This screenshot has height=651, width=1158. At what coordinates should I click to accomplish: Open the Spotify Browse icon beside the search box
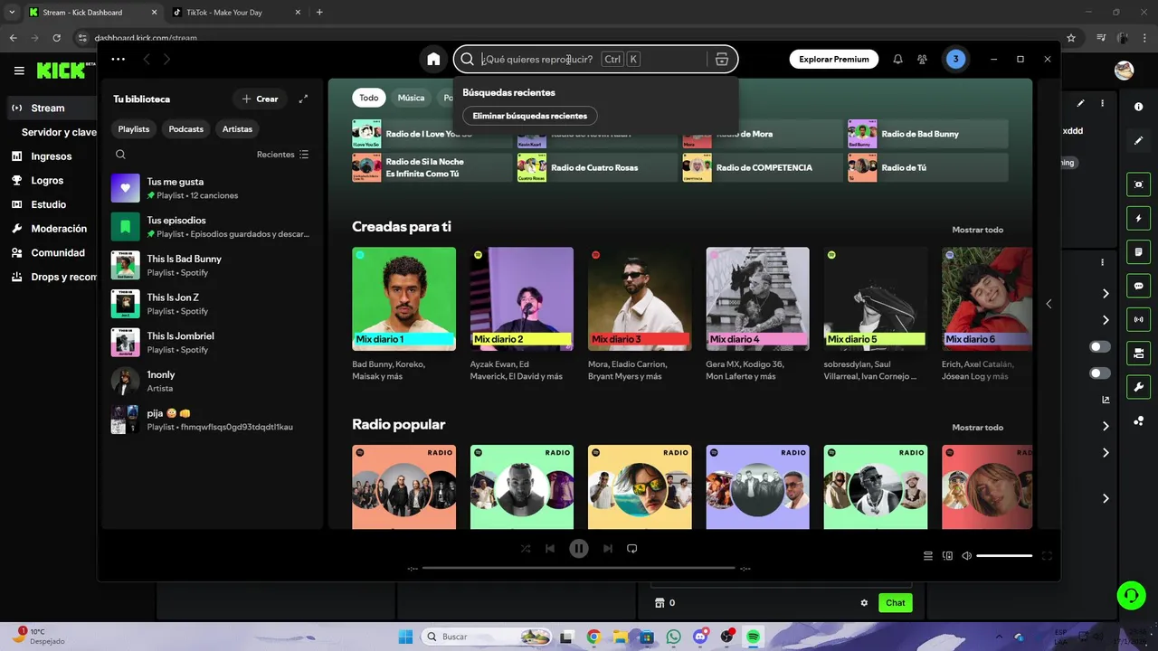click(722, 59)
